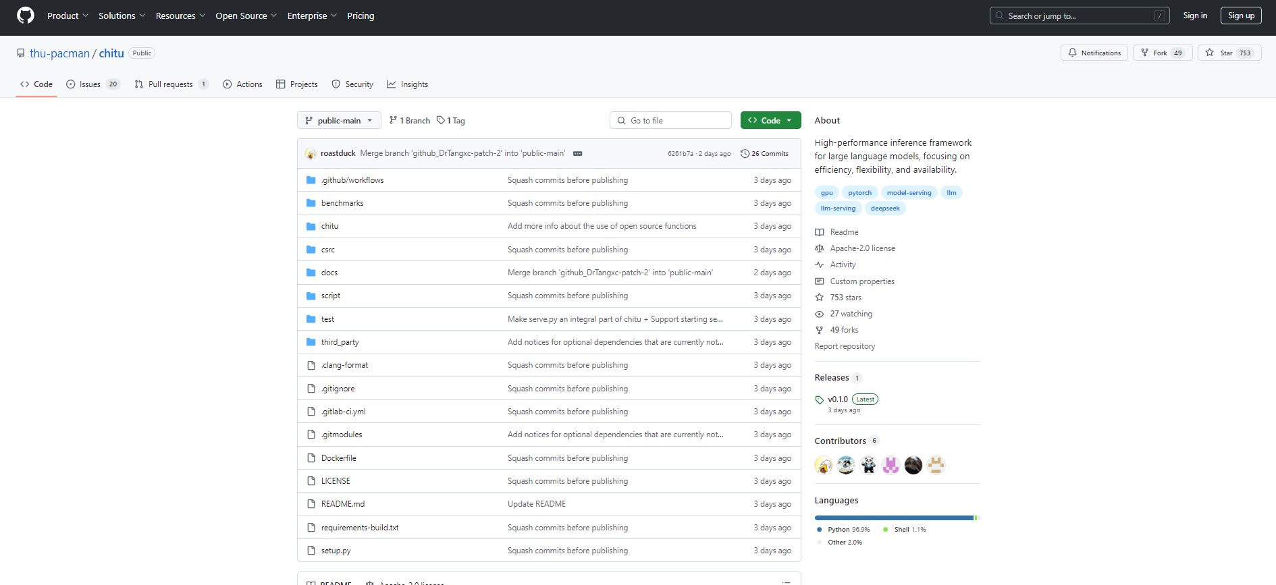Expand the latest commit message ellipsis
This screenshot has height=585, width=1276.
pos(578,154)
